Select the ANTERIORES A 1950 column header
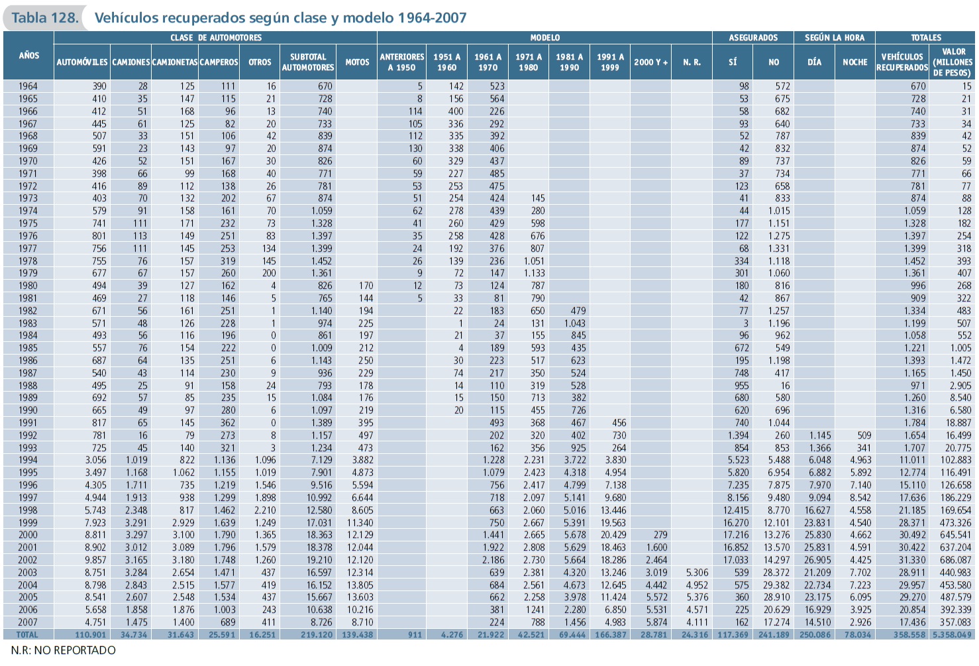 [401, 62]
